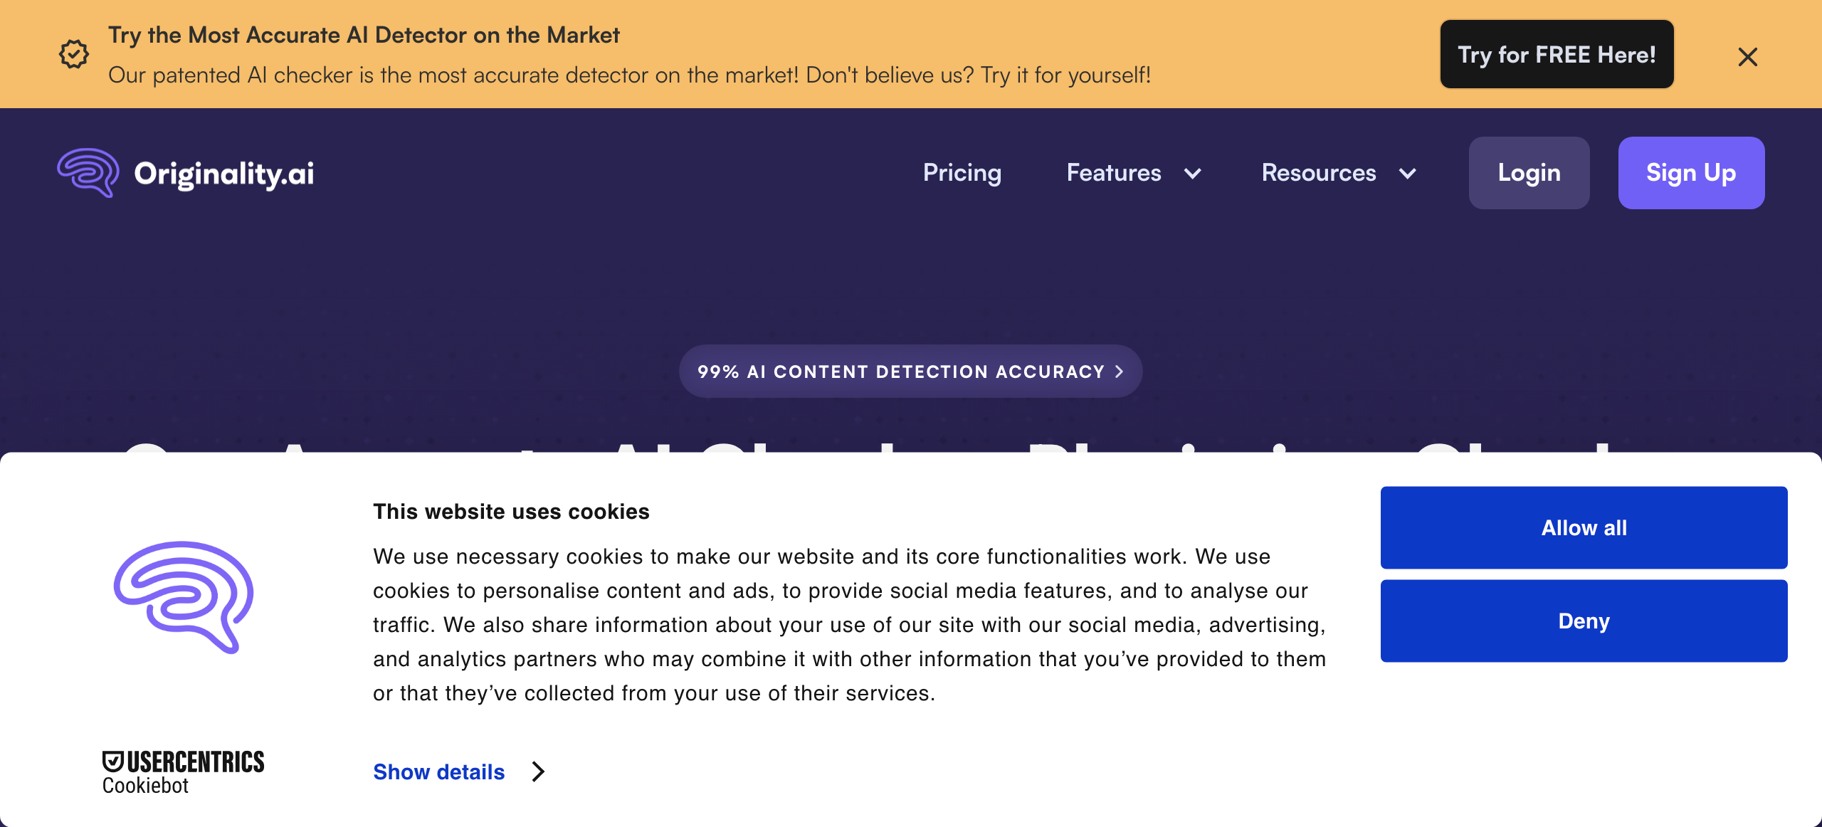Expand Show details for cookie info
1822x827 pixels.
438,771
